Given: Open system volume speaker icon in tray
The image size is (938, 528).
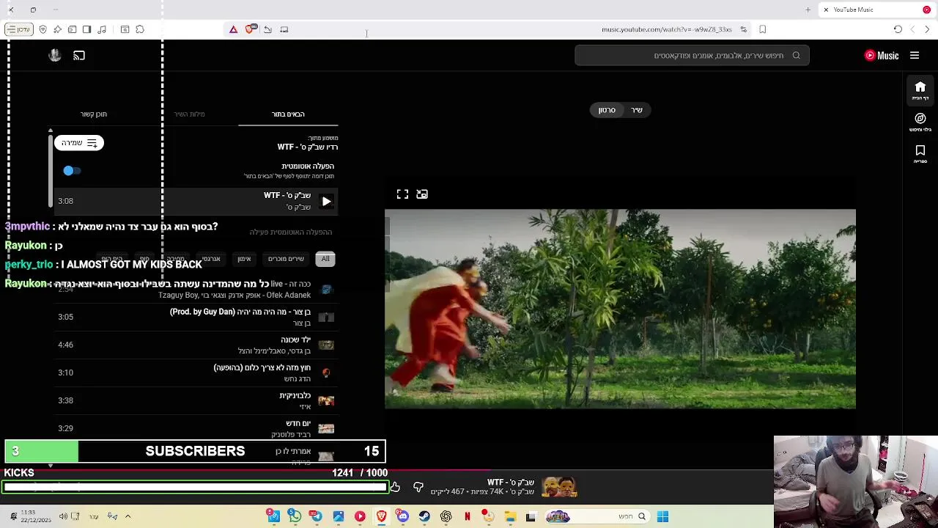Looking at the screenshot, I should 63,516.
